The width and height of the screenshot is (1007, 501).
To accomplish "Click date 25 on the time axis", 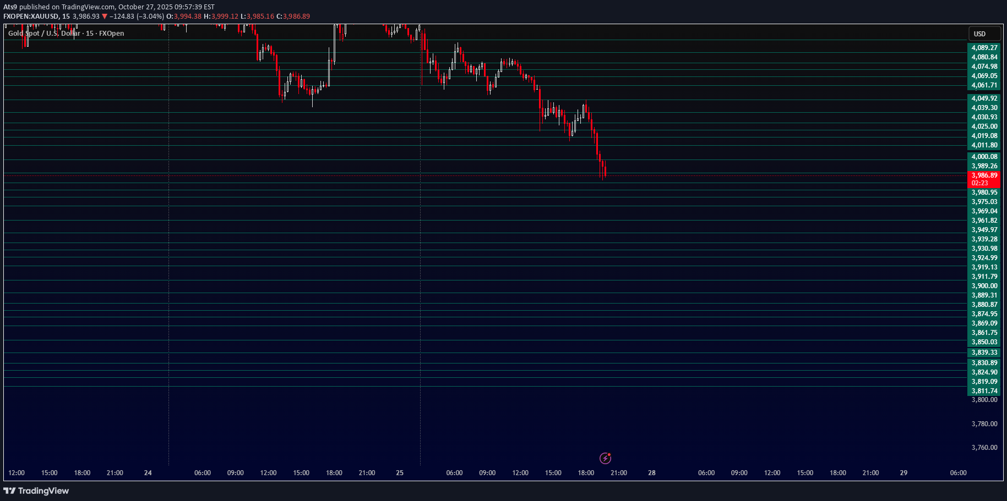I will point(400,473).
